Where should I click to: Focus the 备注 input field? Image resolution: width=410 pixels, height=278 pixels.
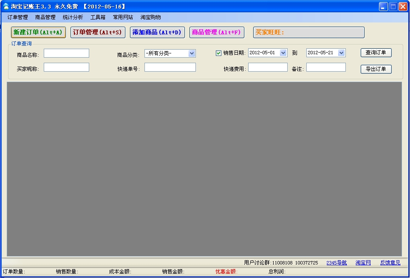pyautogui.click(x=326, y=67)
